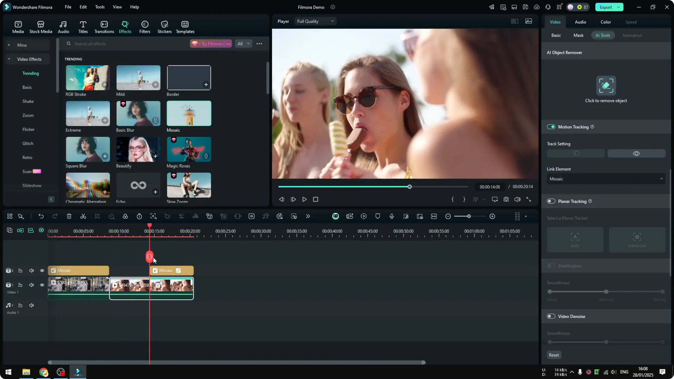Click Reset in the Video Denoise section
This screenshot has width=674, height=379.
[554, 355]
